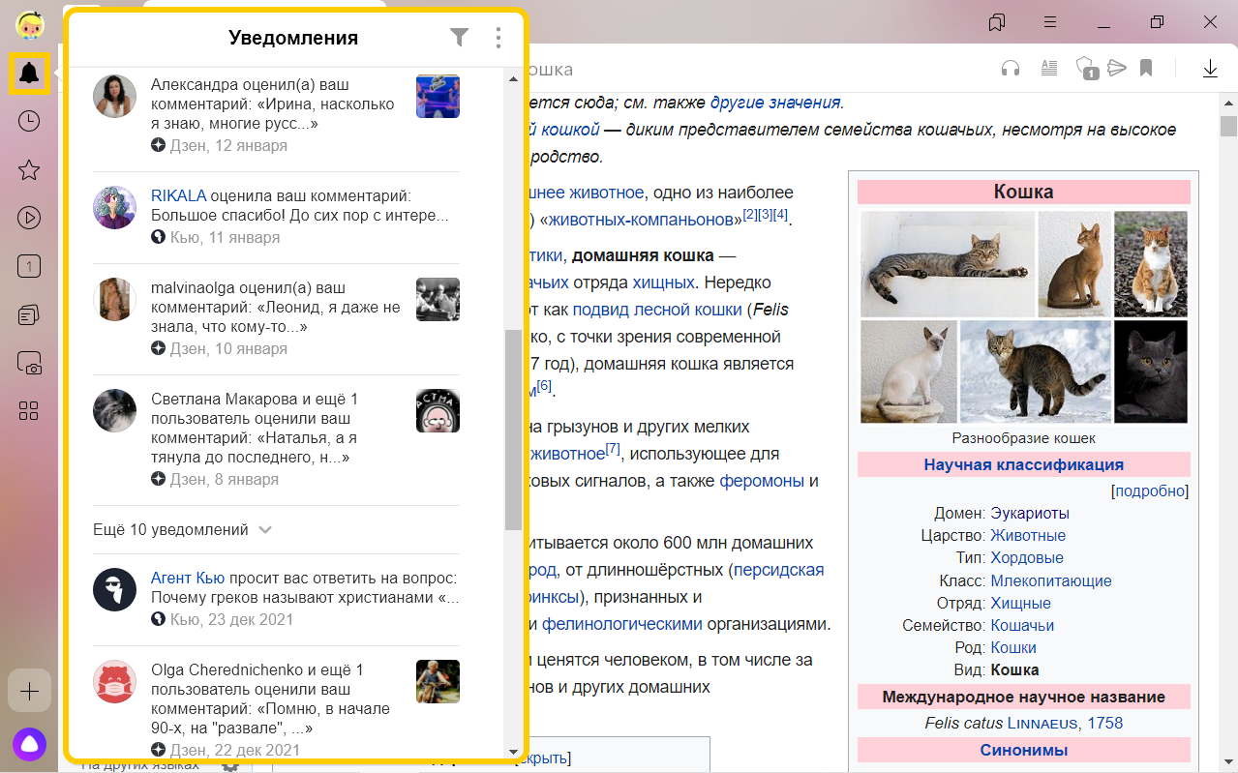The image size is (1238, 773).
Task: Open notifications three-dot options menu
Action: click(498, 38)
